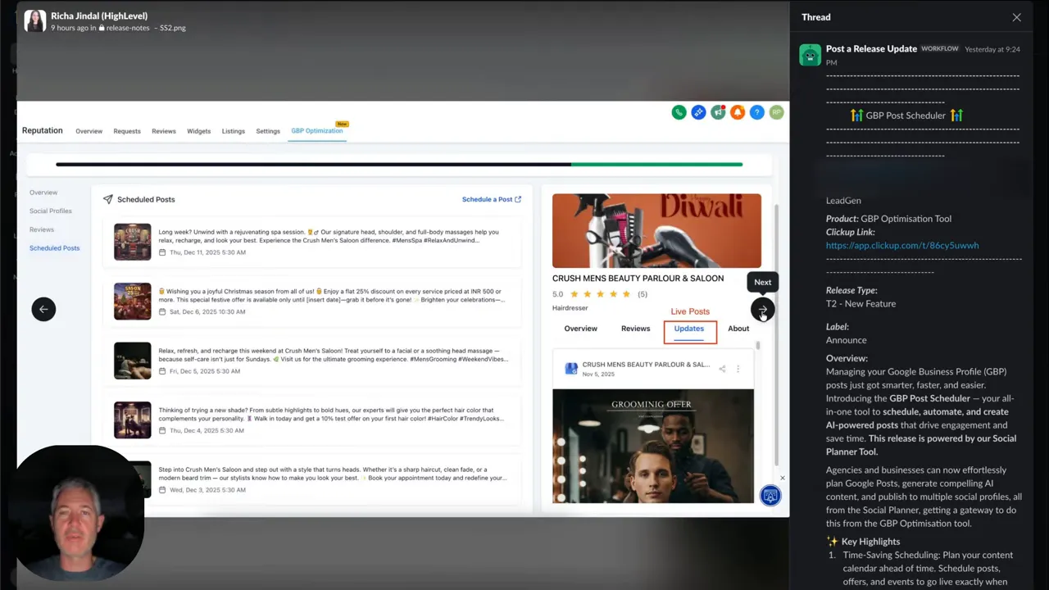Open the spa session post thumbnail
1049x590 pixels.
(x=132, y=242)
